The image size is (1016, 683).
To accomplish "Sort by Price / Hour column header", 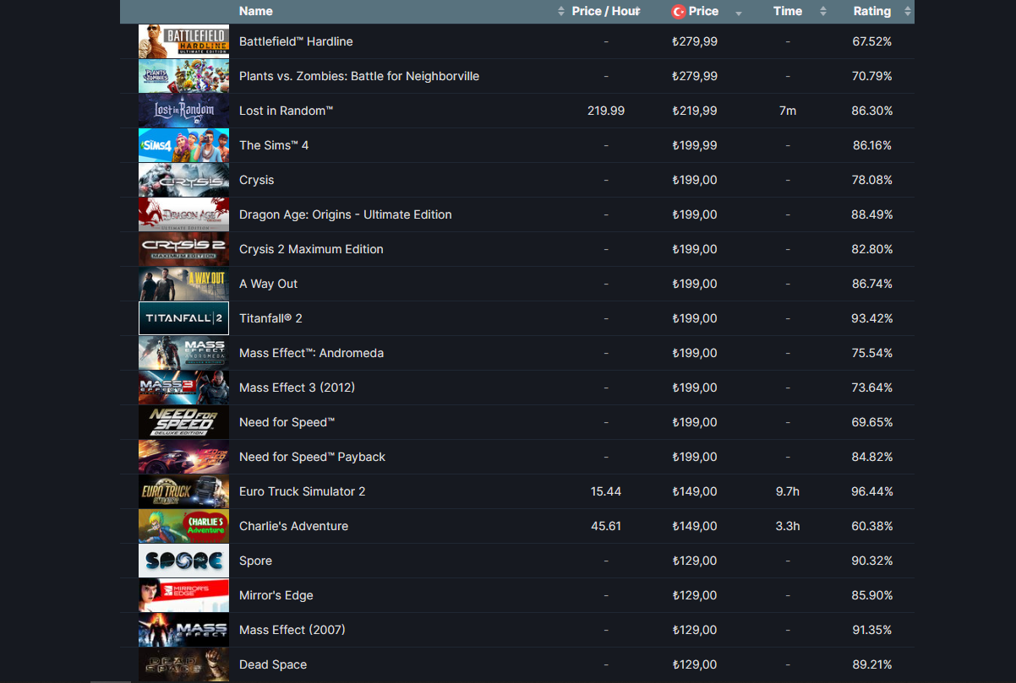I will click(605, 11).
